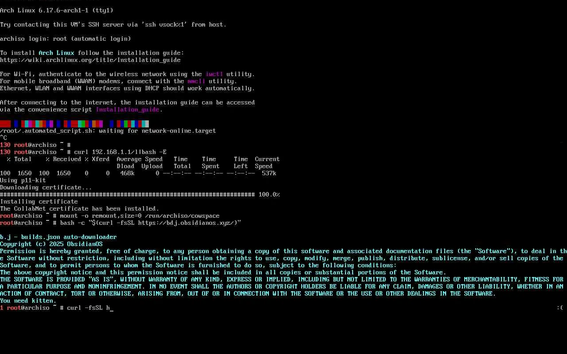This screenshot has height=354, width=567.
Task: Click the red exit code 1
Action: click(x=2, y=308)
